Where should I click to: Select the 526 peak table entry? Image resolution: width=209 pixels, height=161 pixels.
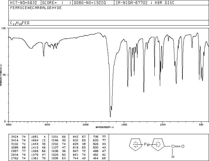99,144
